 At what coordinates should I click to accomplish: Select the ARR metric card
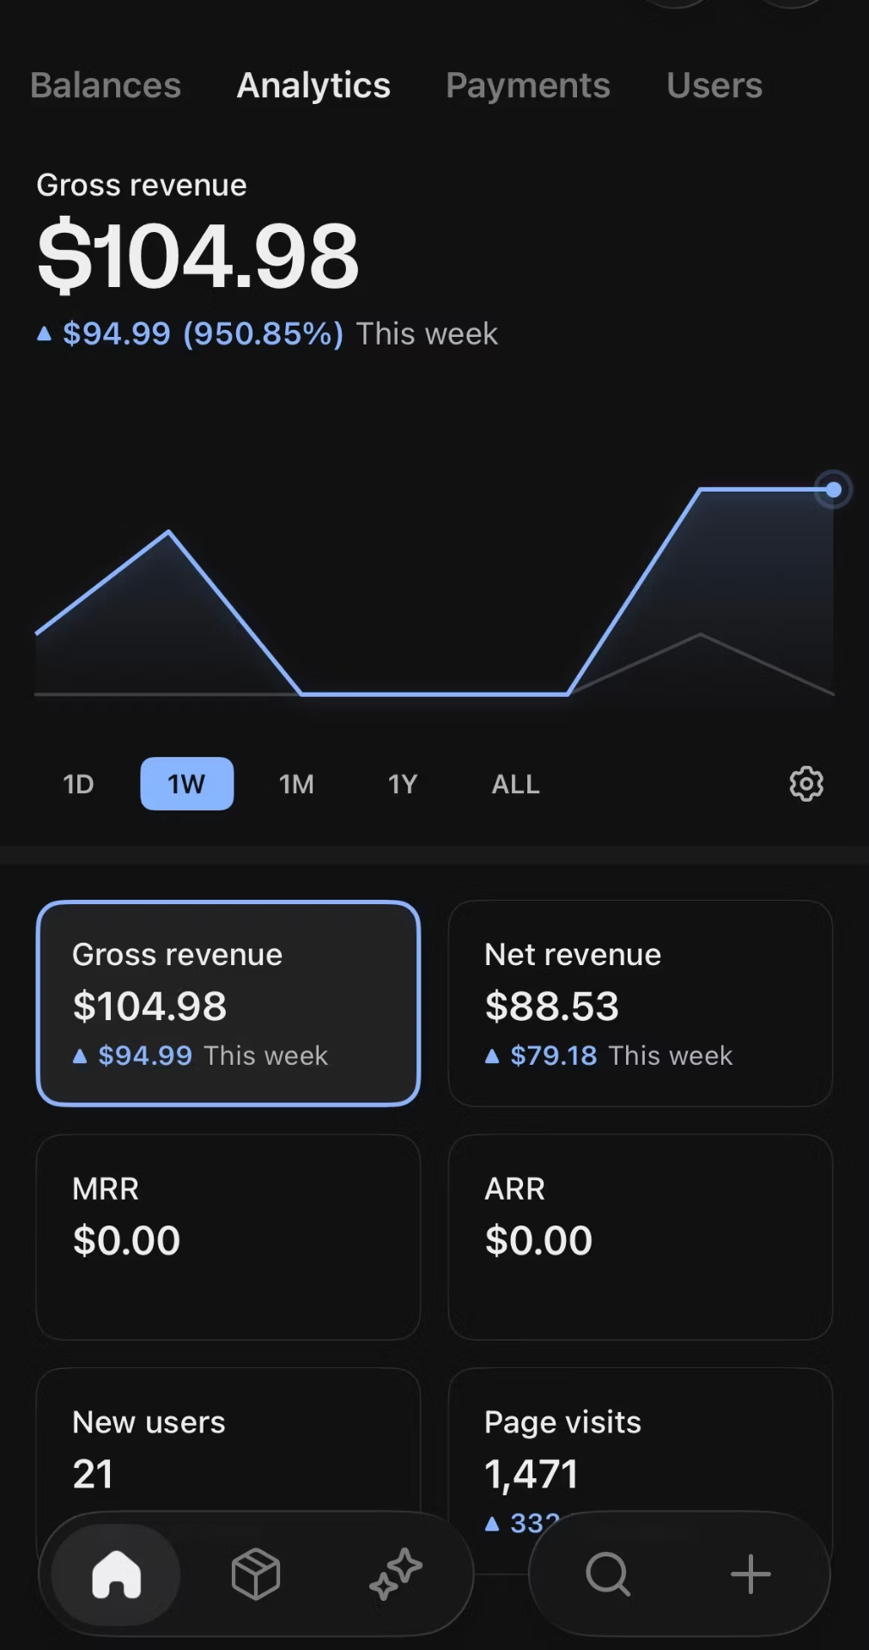641,1237
